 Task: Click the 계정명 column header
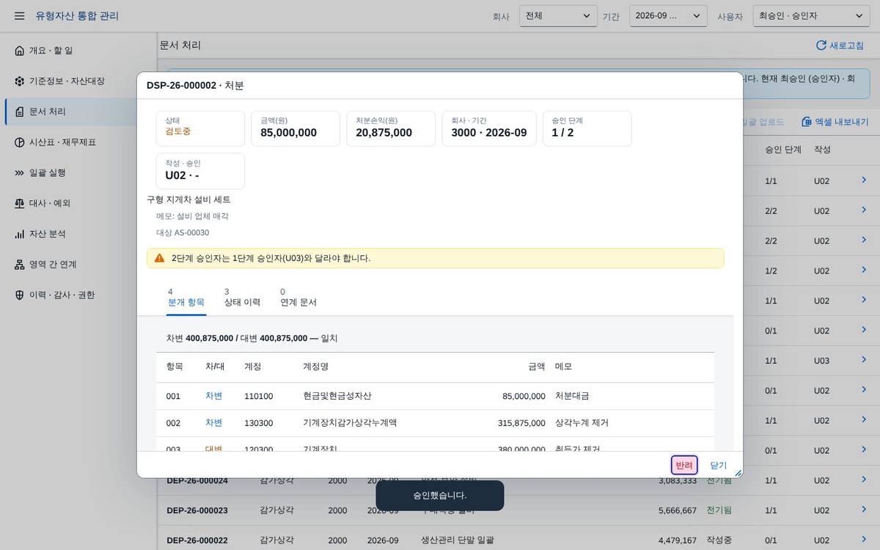[315, 366]
